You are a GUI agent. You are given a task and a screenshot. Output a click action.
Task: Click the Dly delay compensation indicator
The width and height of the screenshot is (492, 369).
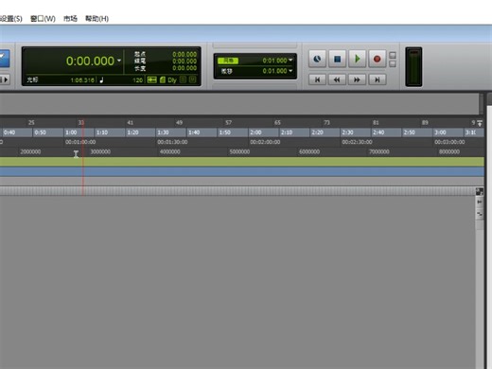(x=172, y=80)
